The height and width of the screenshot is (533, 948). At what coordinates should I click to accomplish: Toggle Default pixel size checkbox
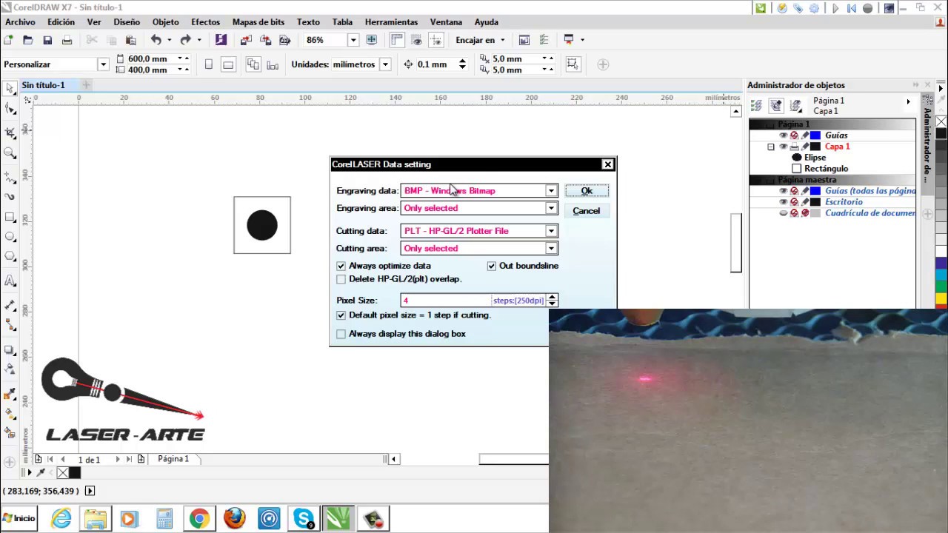pyautogui.click(x=341, y=315)
